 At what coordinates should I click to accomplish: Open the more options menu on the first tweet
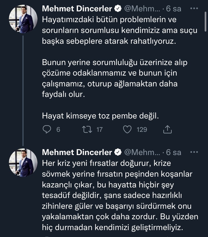tap(194, 9)
